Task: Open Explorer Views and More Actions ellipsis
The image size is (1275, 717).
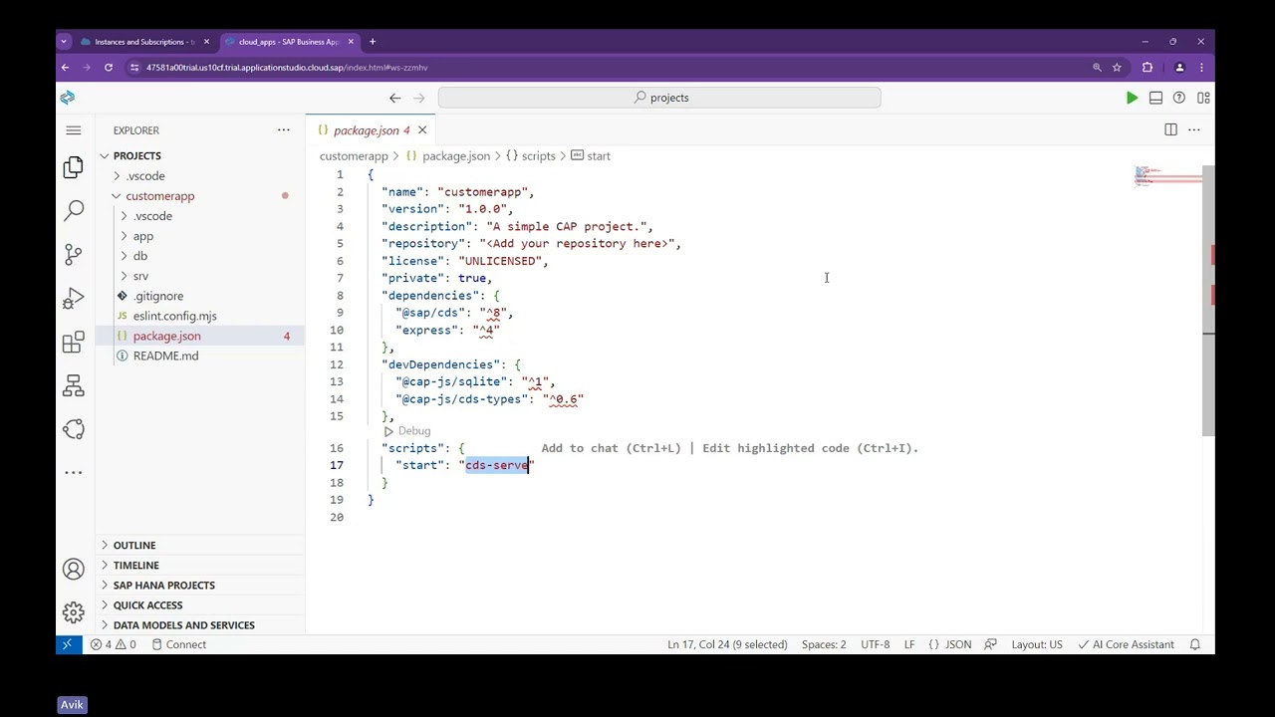Action: 284,130
